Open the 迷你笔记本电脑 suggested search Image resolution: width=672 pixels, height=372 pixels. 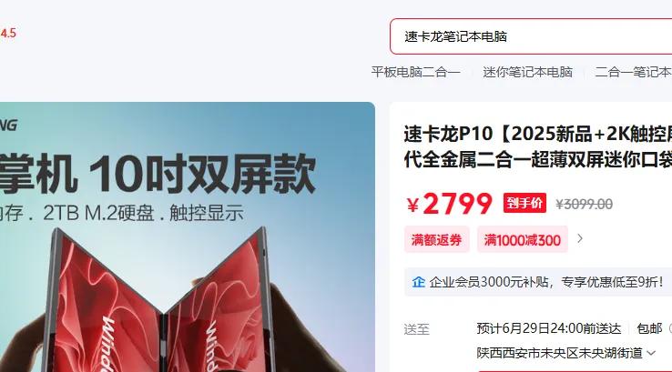[527, 72]
